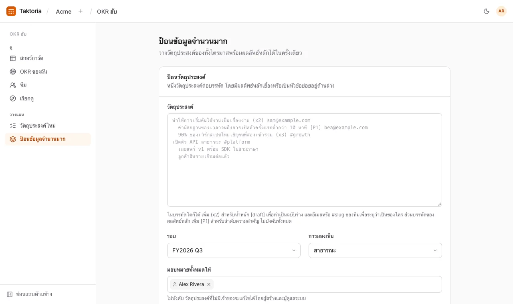Click the layers icon beside ป้อนข้อมูลจำนวนมาก
The width and height of the screenshot is (513, 304).
click(x=13, y=139)
